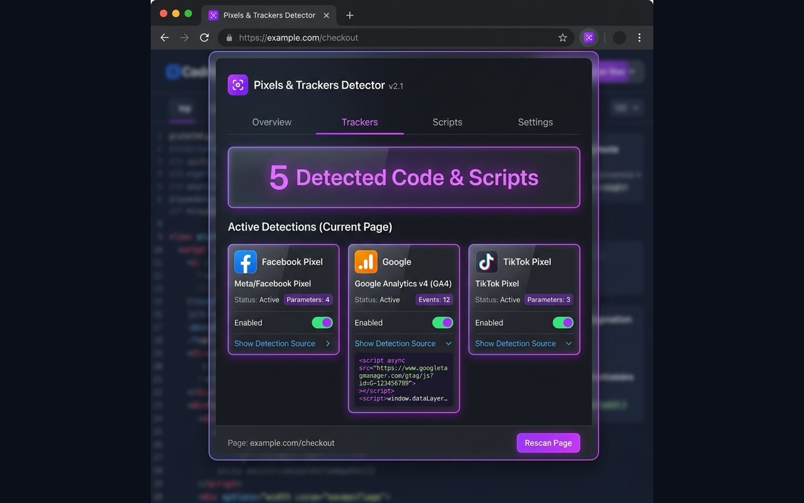Click the Rescan Page button
Image resolution: width=804 pixels, height=503 pixels.
point(548,443)
